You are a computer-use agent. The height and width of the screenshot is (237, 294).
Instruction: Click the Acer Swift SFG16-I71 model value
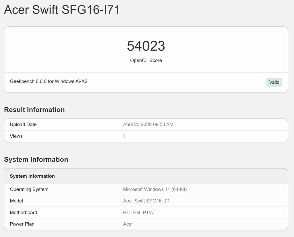tap(146, 201)
